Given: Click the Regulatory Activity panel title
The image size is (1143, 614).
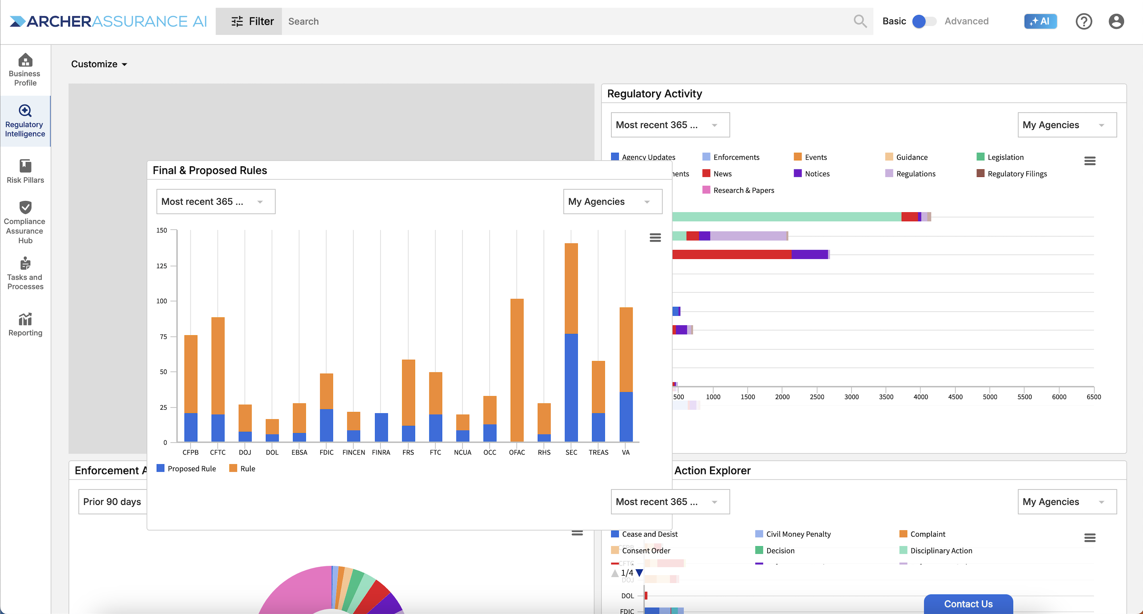Looking at the screenshot, I should [x=654, y=94].
